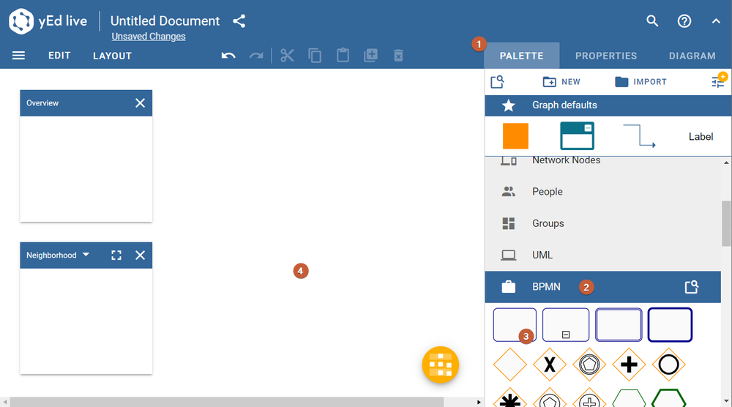Click the palette scrollbar up arrow
Viewport: 732px width, 407px height.
pyautogui.click(x=726, y=163)
